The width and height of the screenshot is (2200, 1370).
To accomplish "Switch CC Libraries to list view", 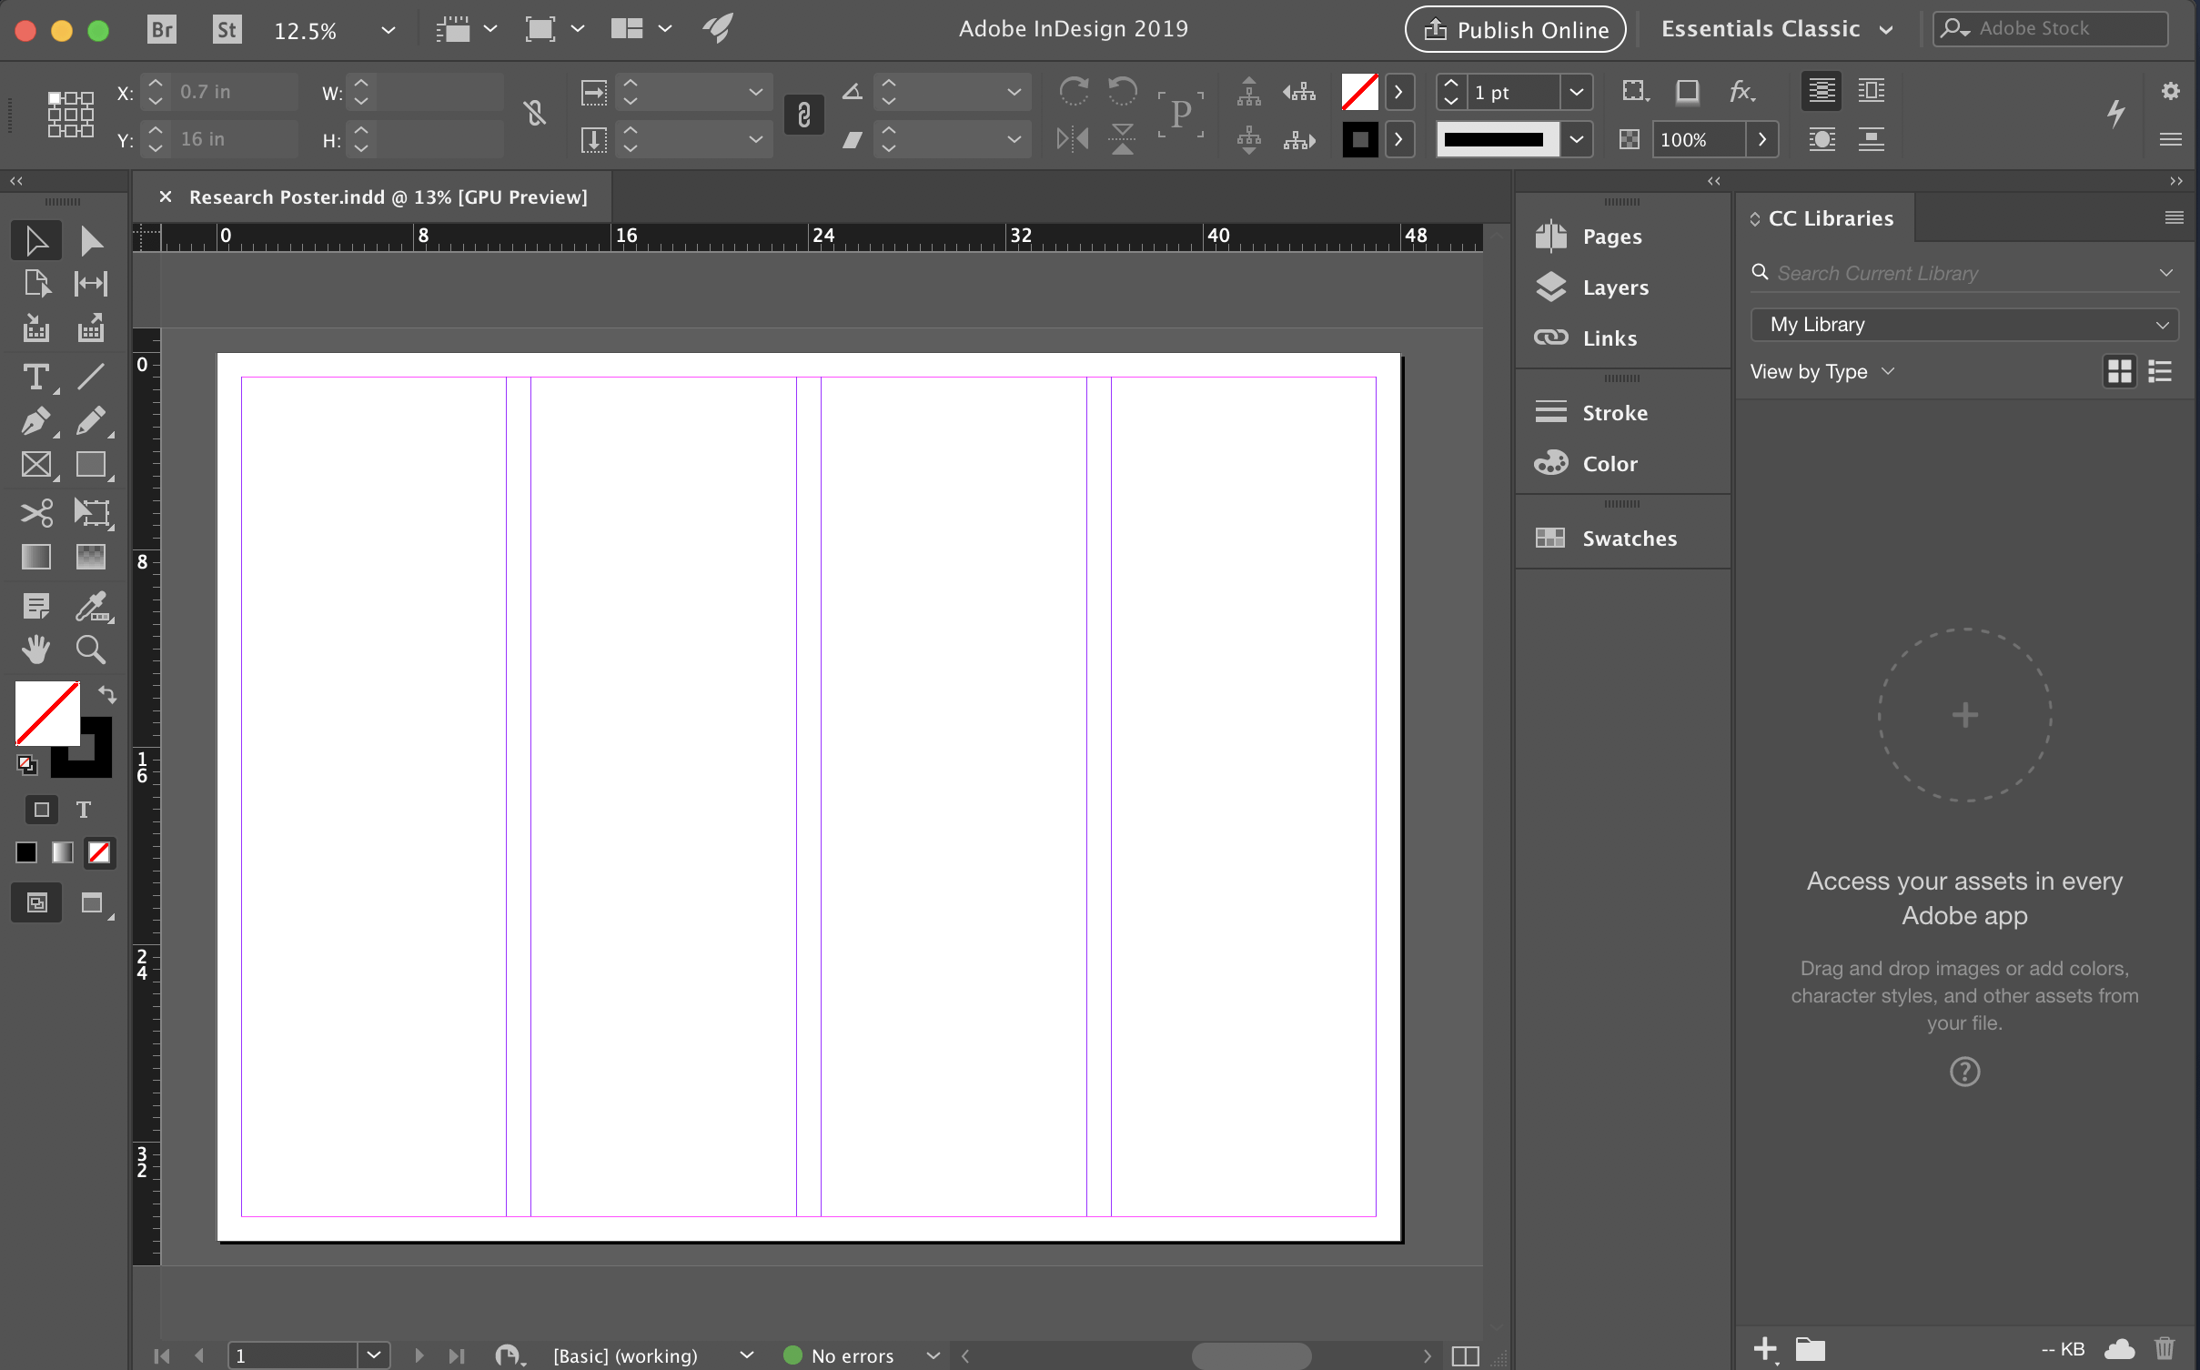I will [2161, 370].
